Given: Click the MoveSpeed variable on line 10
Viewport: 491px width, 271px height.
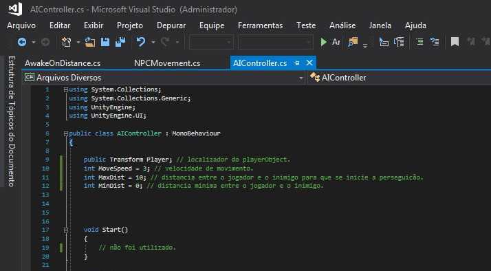Looking at the screenshot, I should (x=115, y=169).
